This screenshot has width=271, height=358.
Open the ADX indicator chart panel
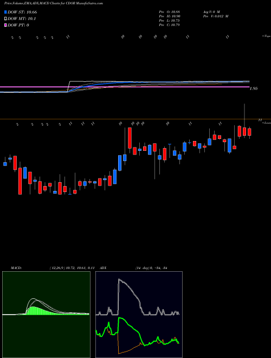[139, 315]
